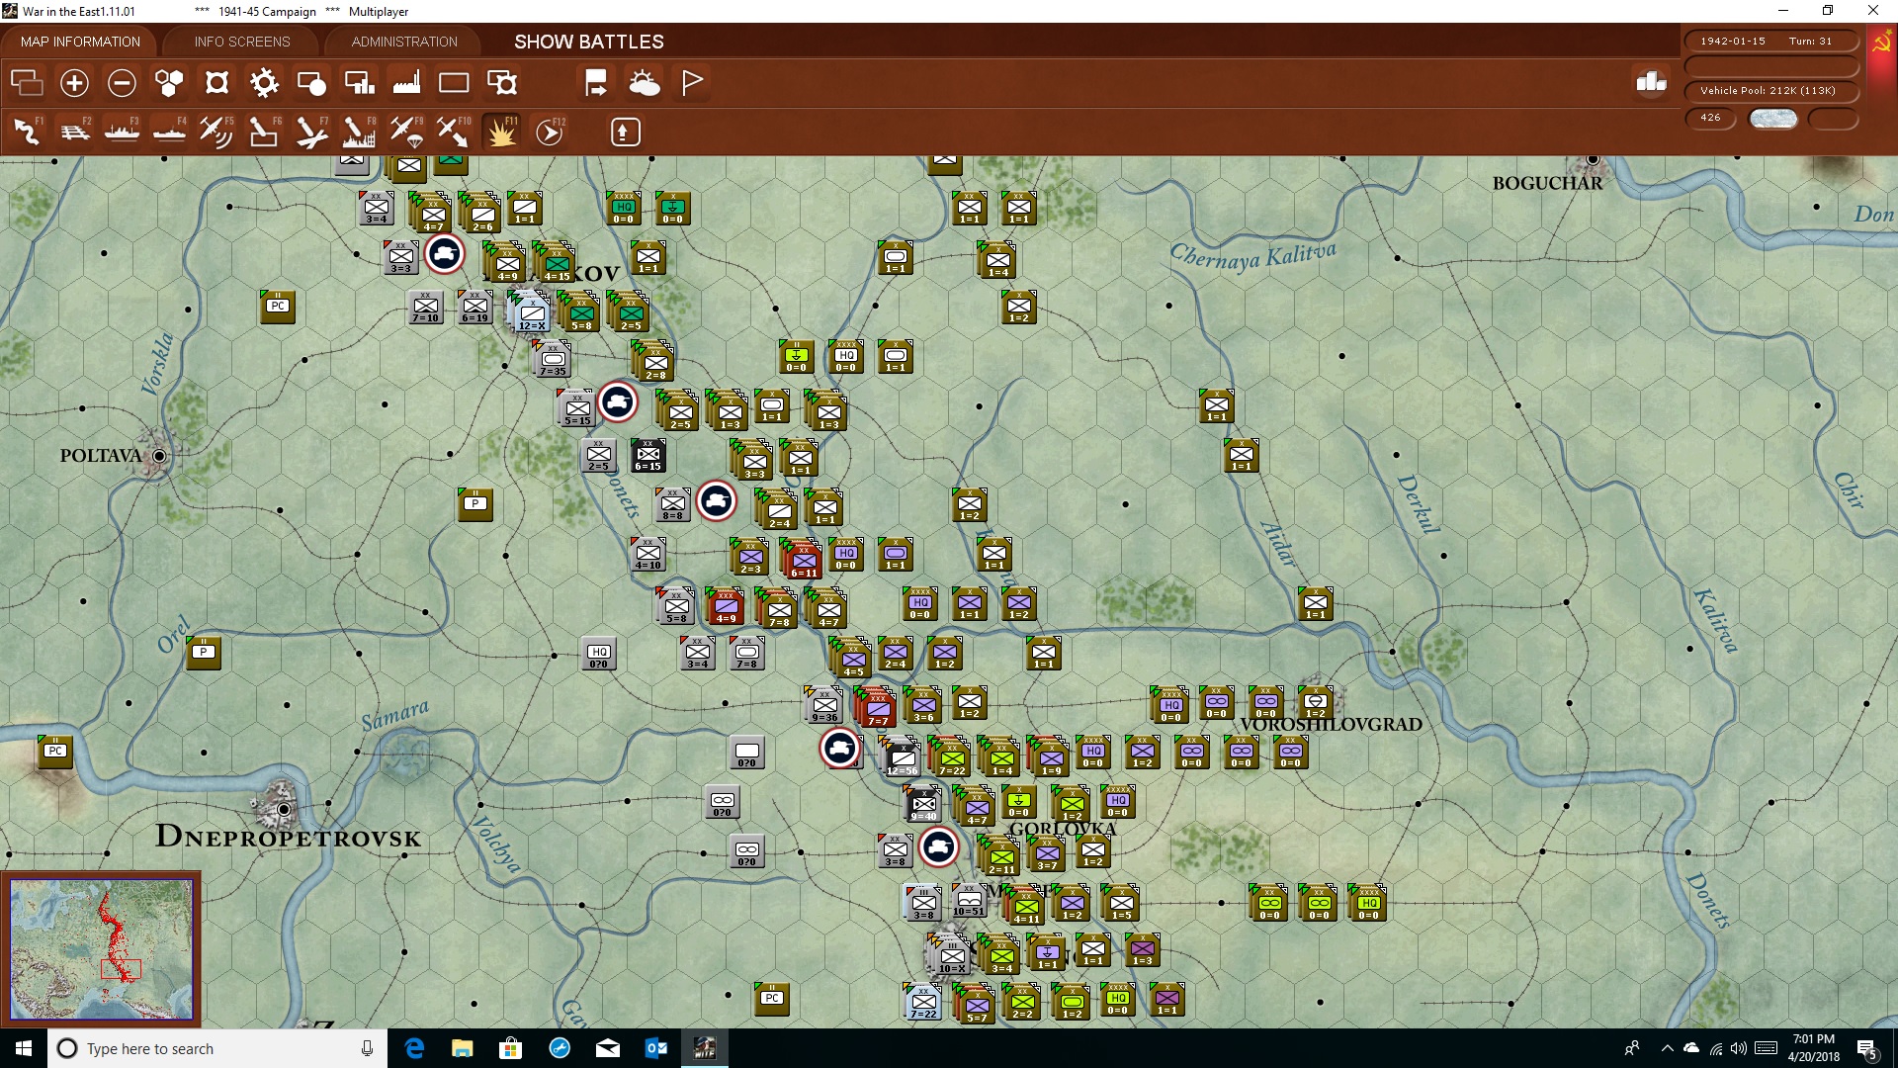Open File Explorer from taskbar

463,1048
